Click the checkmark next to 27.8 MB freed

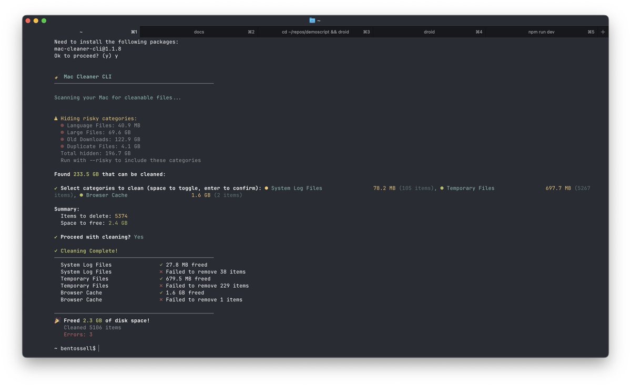coord(161,265)
